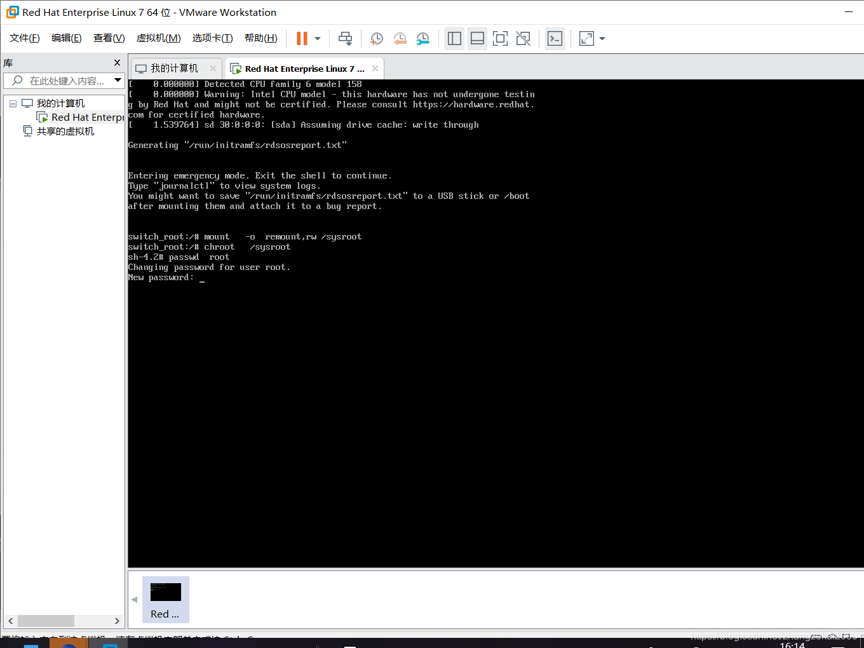Click the stretch guest display icon
This screenshot has height=648, width=864.
586,39
